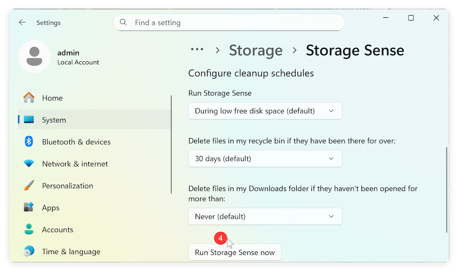The image size is (458, 271).
Task: Select Bluetooth & devices menu entry
Action: click(76, 142)
